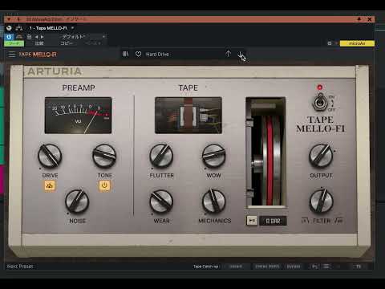Screen dimensions: 385x289
Task: Flip the plugin ON/OFF toggle switch
Action: click(x=320, y=103)
